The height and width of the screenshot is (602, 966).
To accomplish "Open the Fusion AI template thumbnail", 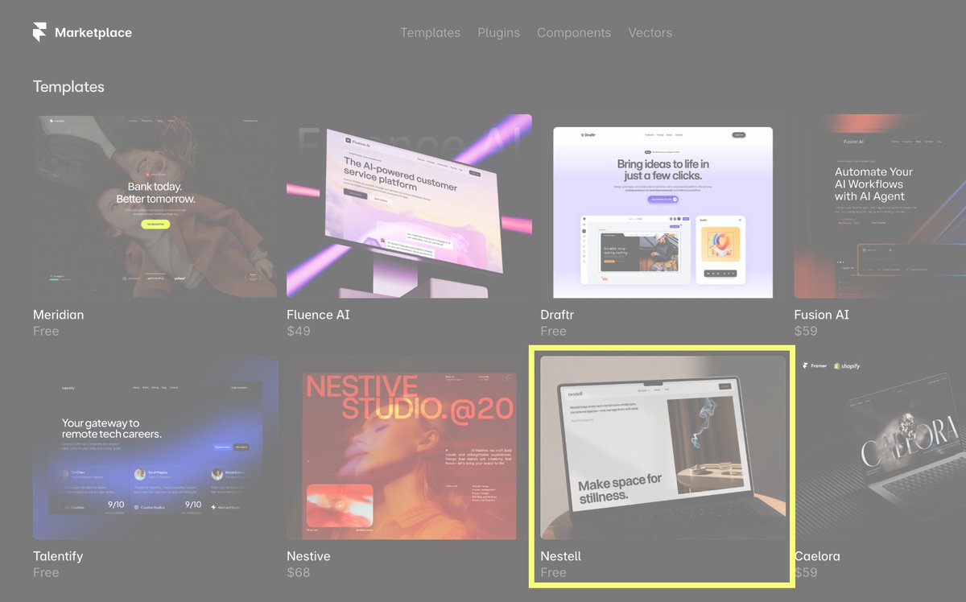I will (x=880, y=206).
